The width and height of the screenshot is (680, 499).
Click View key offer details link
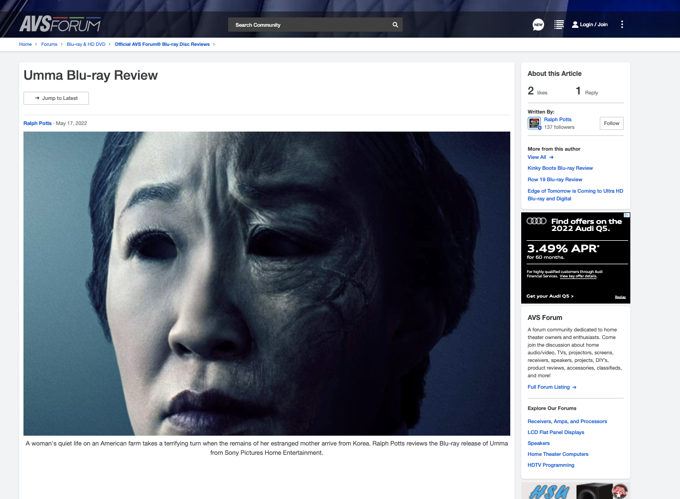tap(578, 276)
